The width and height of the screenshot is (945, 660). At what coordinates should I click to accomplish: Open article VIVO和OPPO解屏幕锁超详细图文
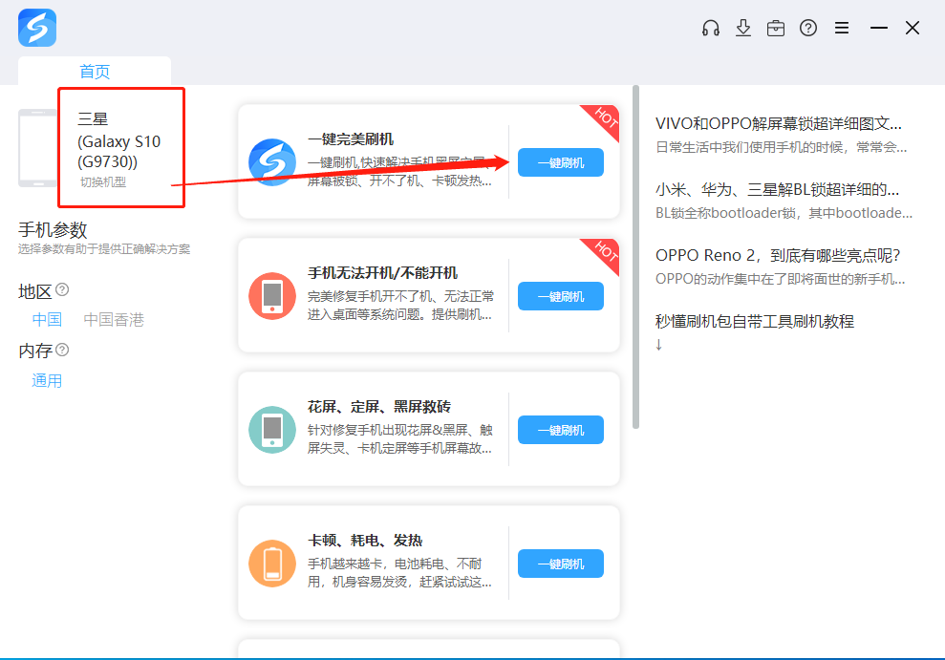click(x=779, y=123)
